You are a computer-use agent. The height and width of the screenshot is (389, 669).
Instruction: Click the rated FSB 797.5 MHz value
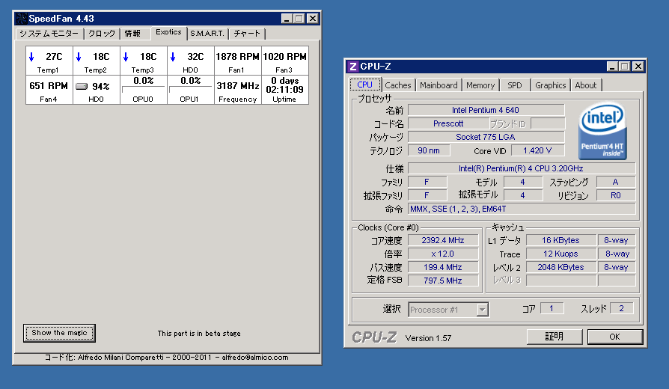point(443,281)
